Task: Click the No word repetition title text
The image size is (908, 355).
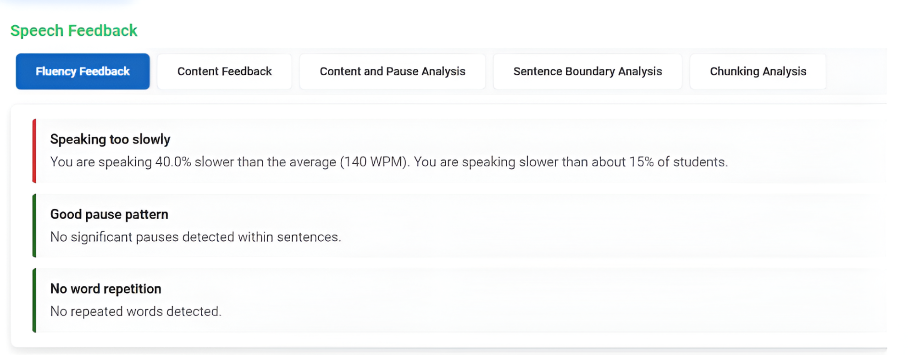Action: coord(105,288)
